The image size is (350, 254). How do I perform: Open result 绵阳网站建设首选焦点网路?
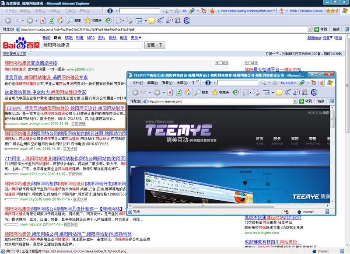click(x=31, y=63)
